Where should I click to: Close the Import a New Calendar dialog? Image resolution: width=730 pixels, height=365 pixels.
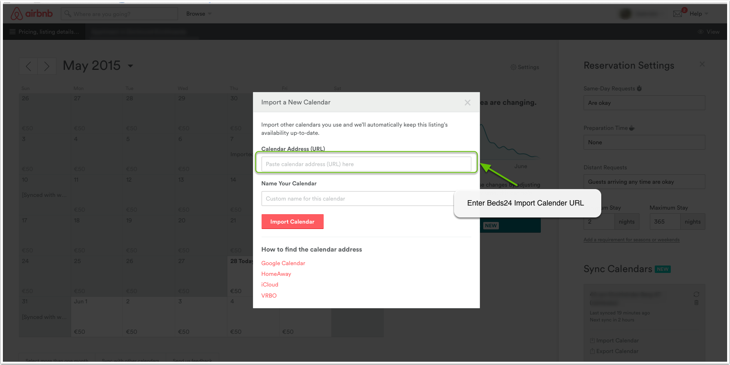(468, 102)
